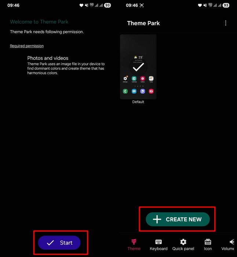The image size is (237, 257).
Task: Click the keyboard icon in bottom bar
Action: (x=158, y=242)
